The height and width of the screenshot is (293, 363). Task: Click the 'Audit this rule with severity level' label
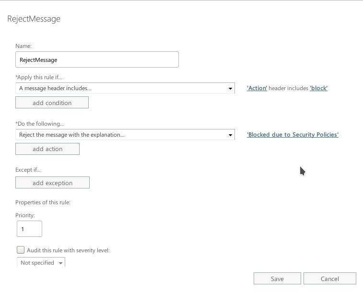coord(69,250)
